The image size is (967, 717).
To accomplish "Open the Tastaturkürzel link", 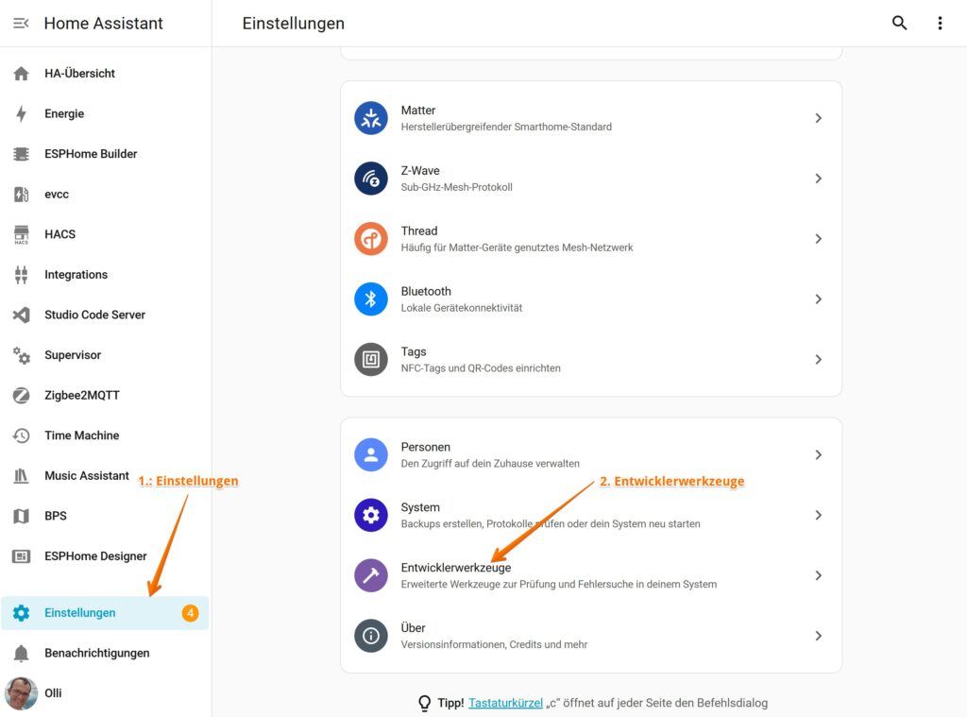I will [x=505, y=703].
